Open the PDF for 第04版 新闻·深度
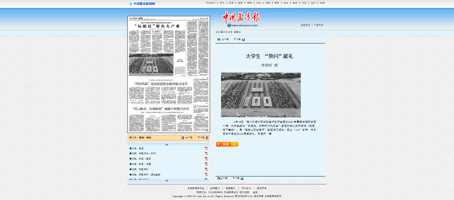Screen dimensions: 454x200 tap(206, 164)
